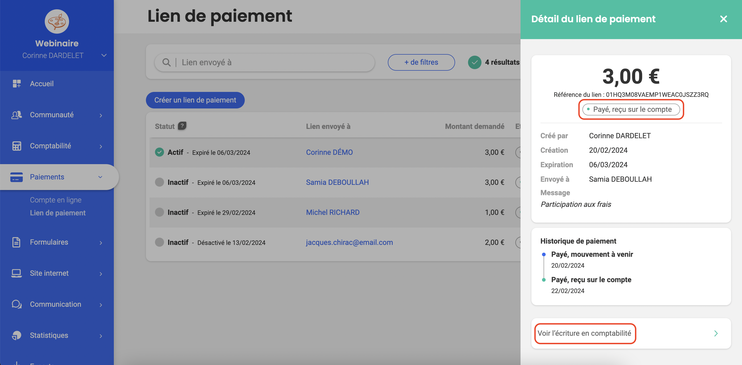The image size is (742, 365).
Task: Click the Statistiques pie chart icon
Action: [17, 335]
